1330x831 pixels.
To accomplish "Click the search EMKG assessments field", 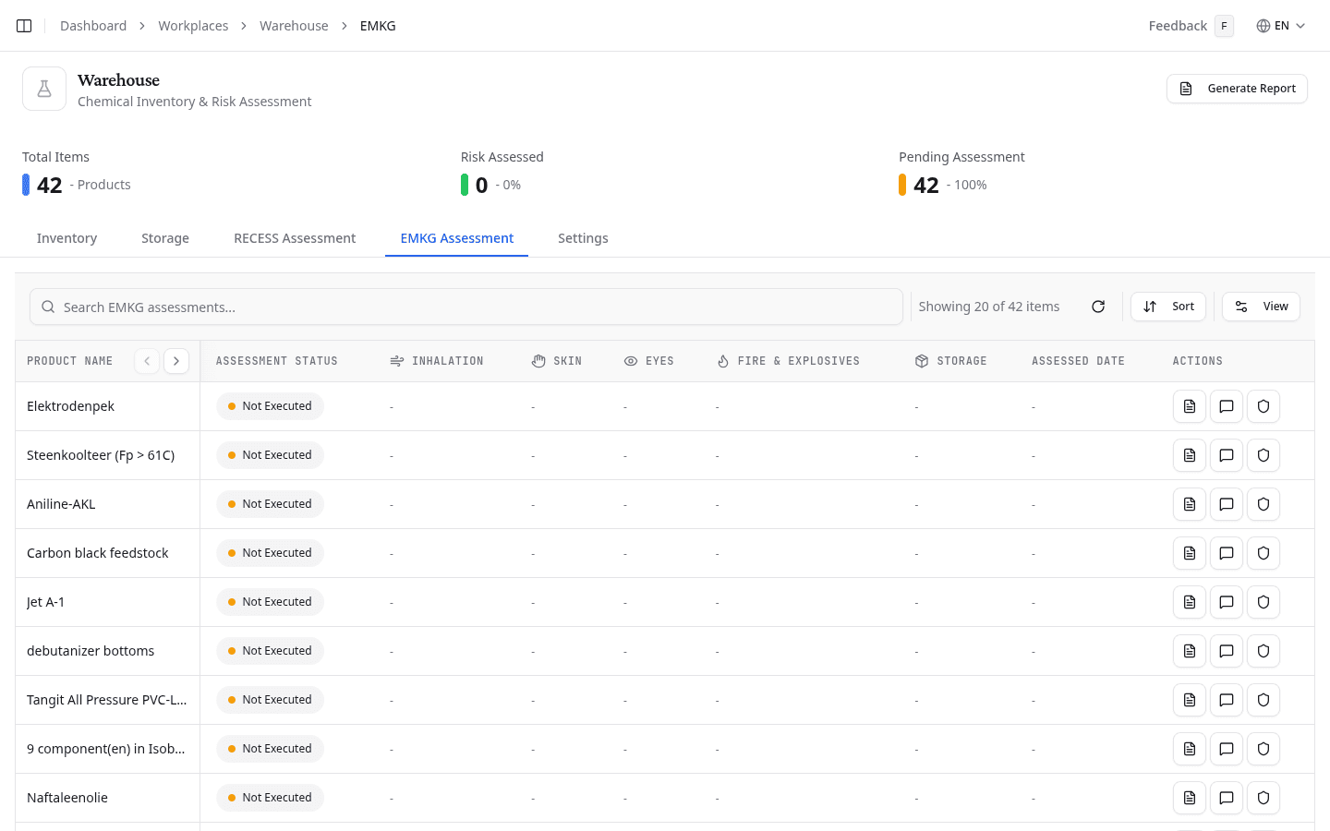I will click(x=465, y=306).
